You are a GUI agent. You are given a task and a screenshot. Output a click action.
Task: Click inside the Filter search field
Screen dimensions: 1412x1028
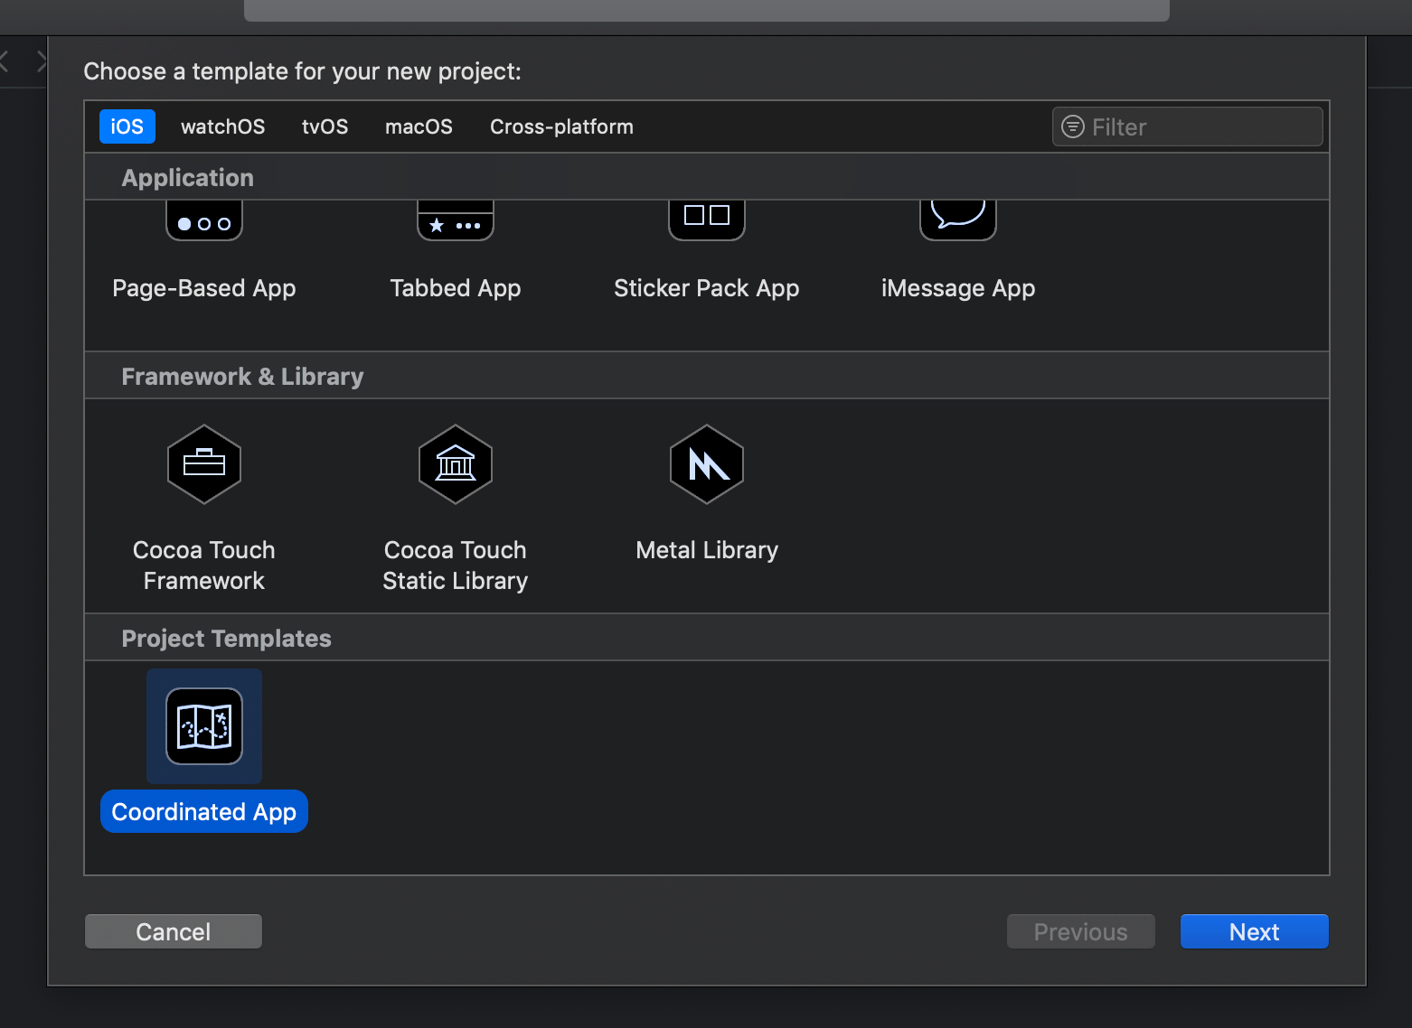coord(1175,126)
